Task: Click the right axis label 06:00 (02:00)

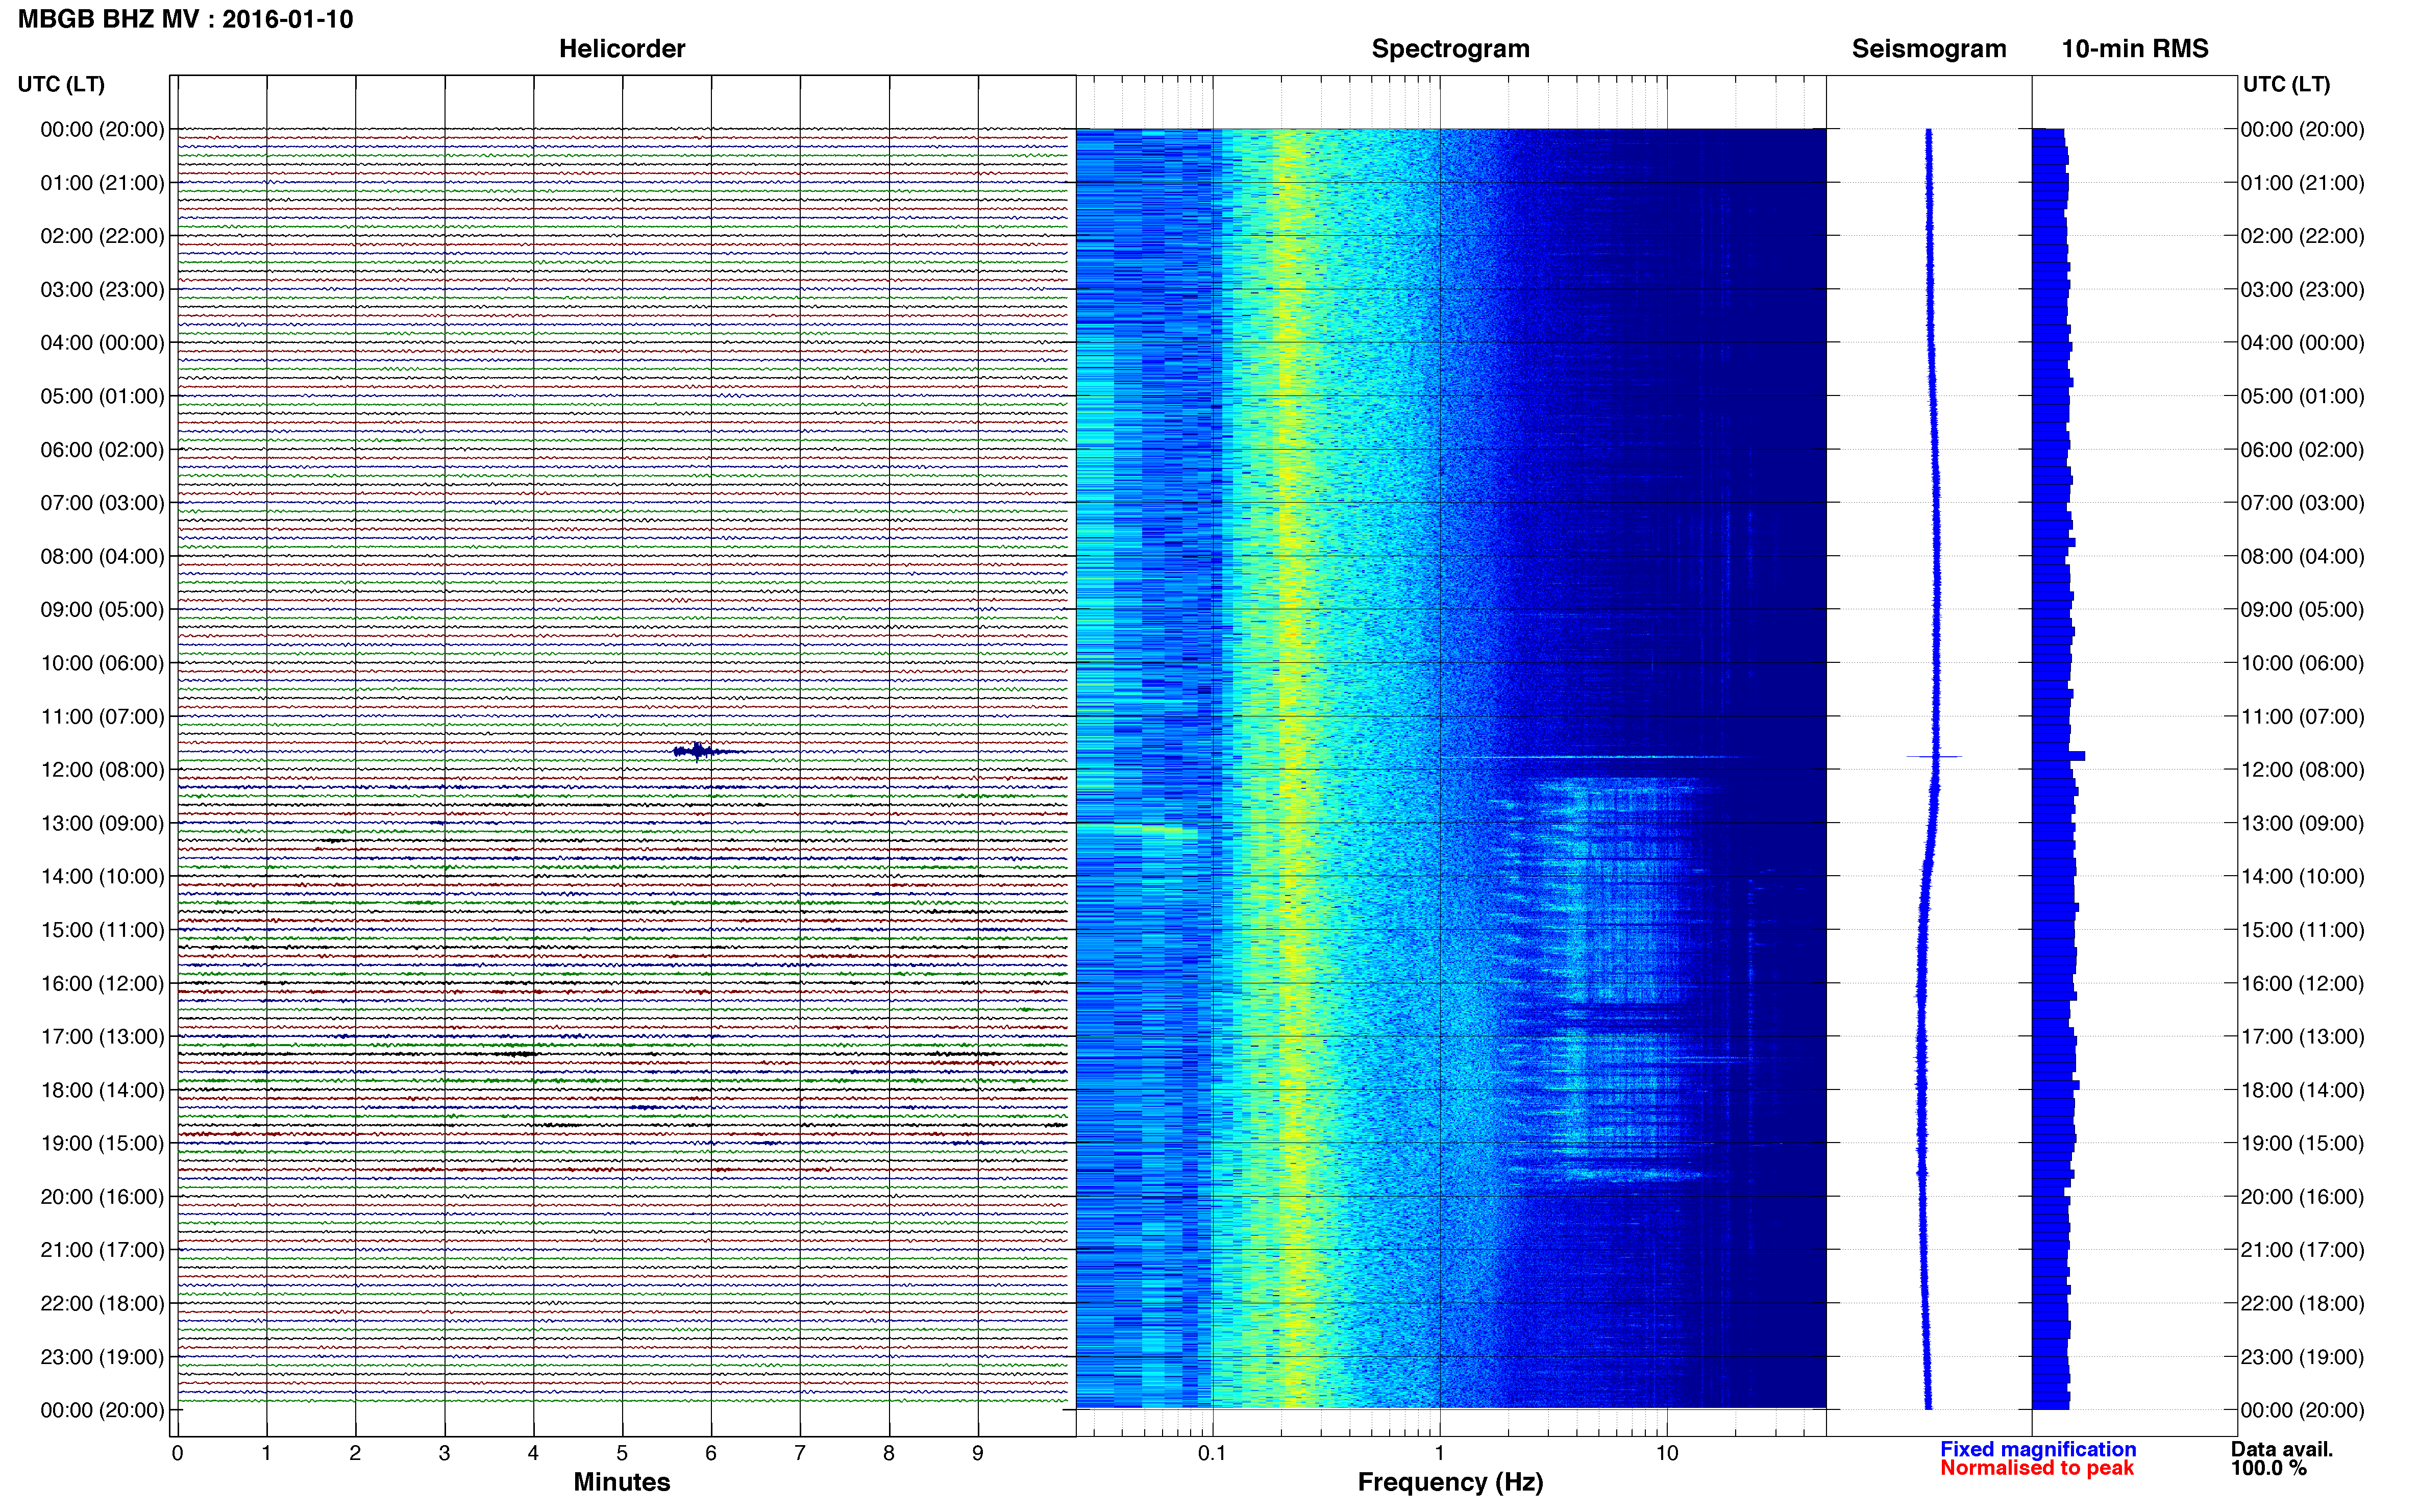Action: (2302, 449)
